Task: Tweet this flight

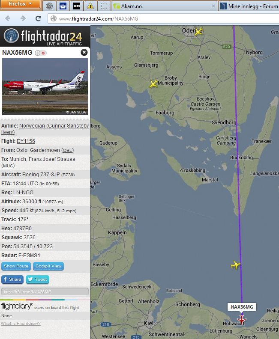Action: 37,280
